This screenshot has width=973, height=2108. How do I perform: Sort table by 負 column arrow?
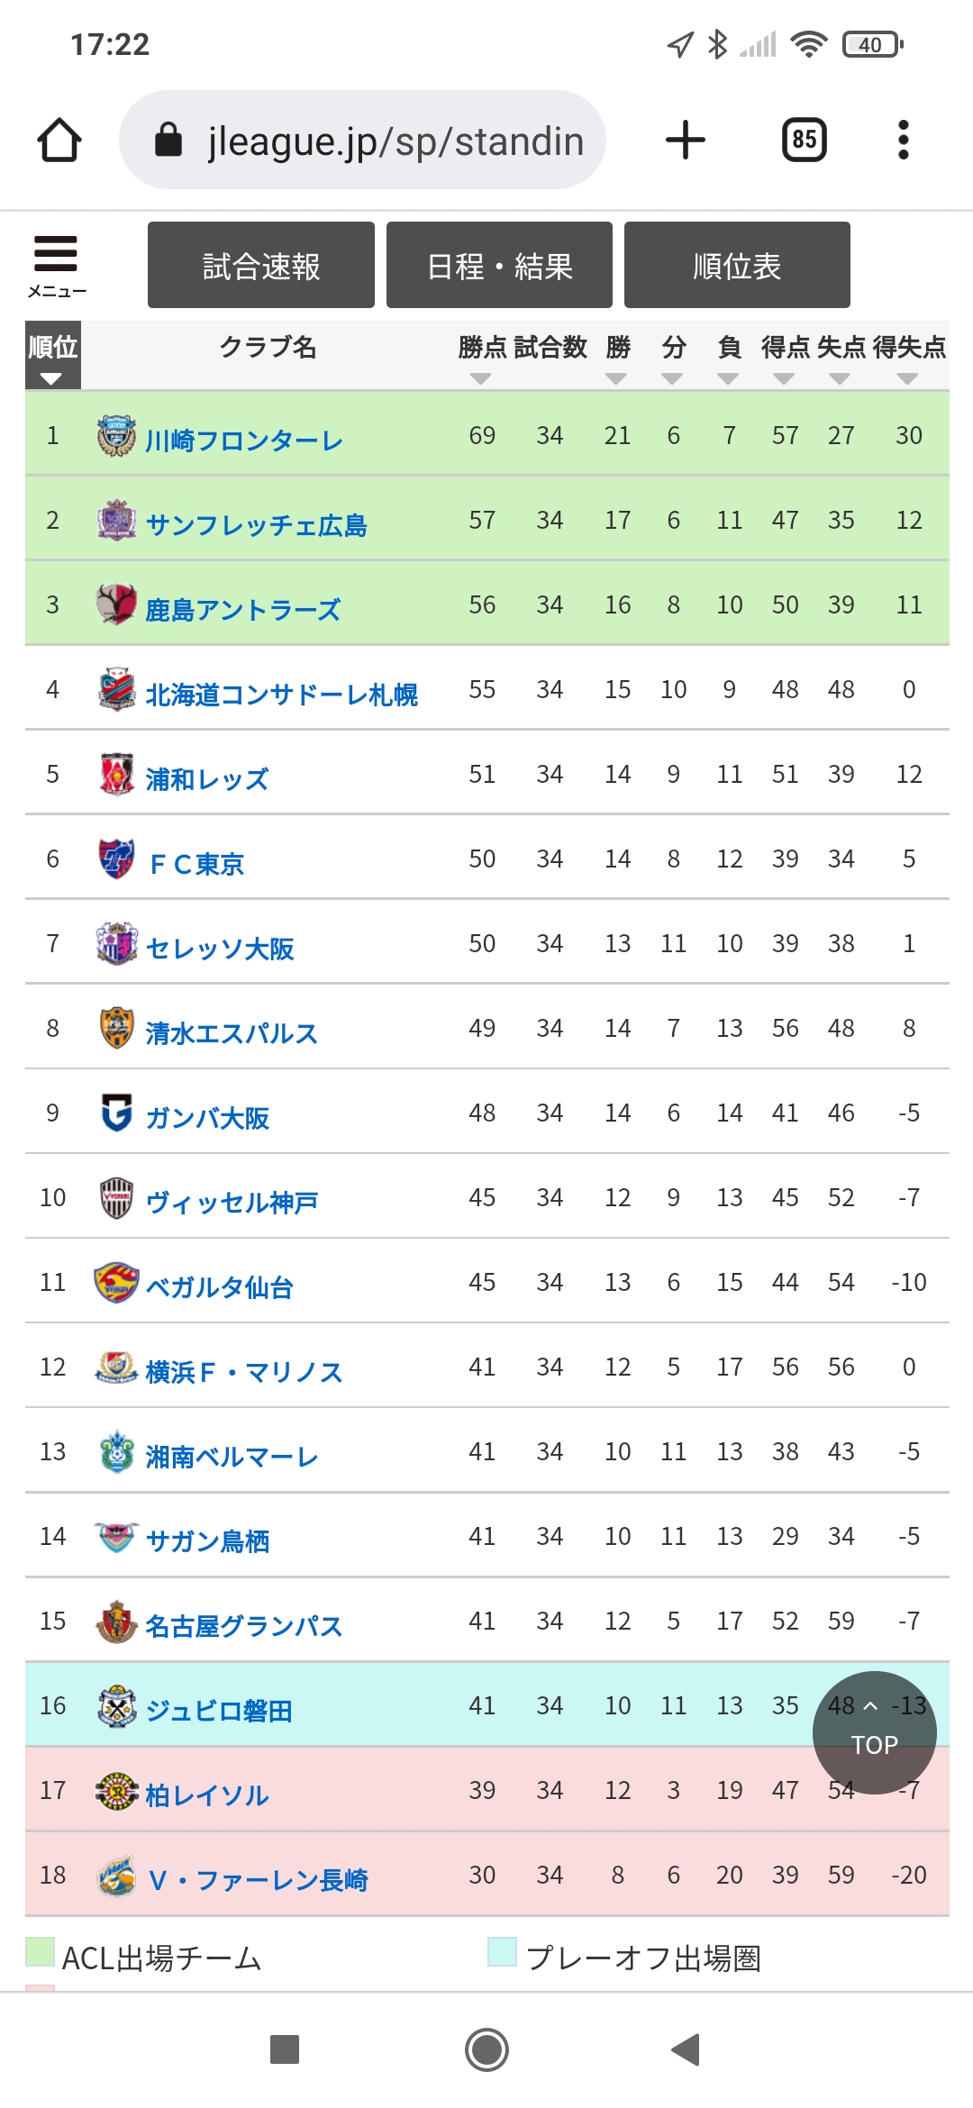pyautogui.click(x=728, y=379)
